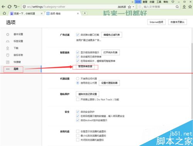Click the 加速器 accelerator label in address bar
This screenshot has width=193, height=146.
(122, 7)
